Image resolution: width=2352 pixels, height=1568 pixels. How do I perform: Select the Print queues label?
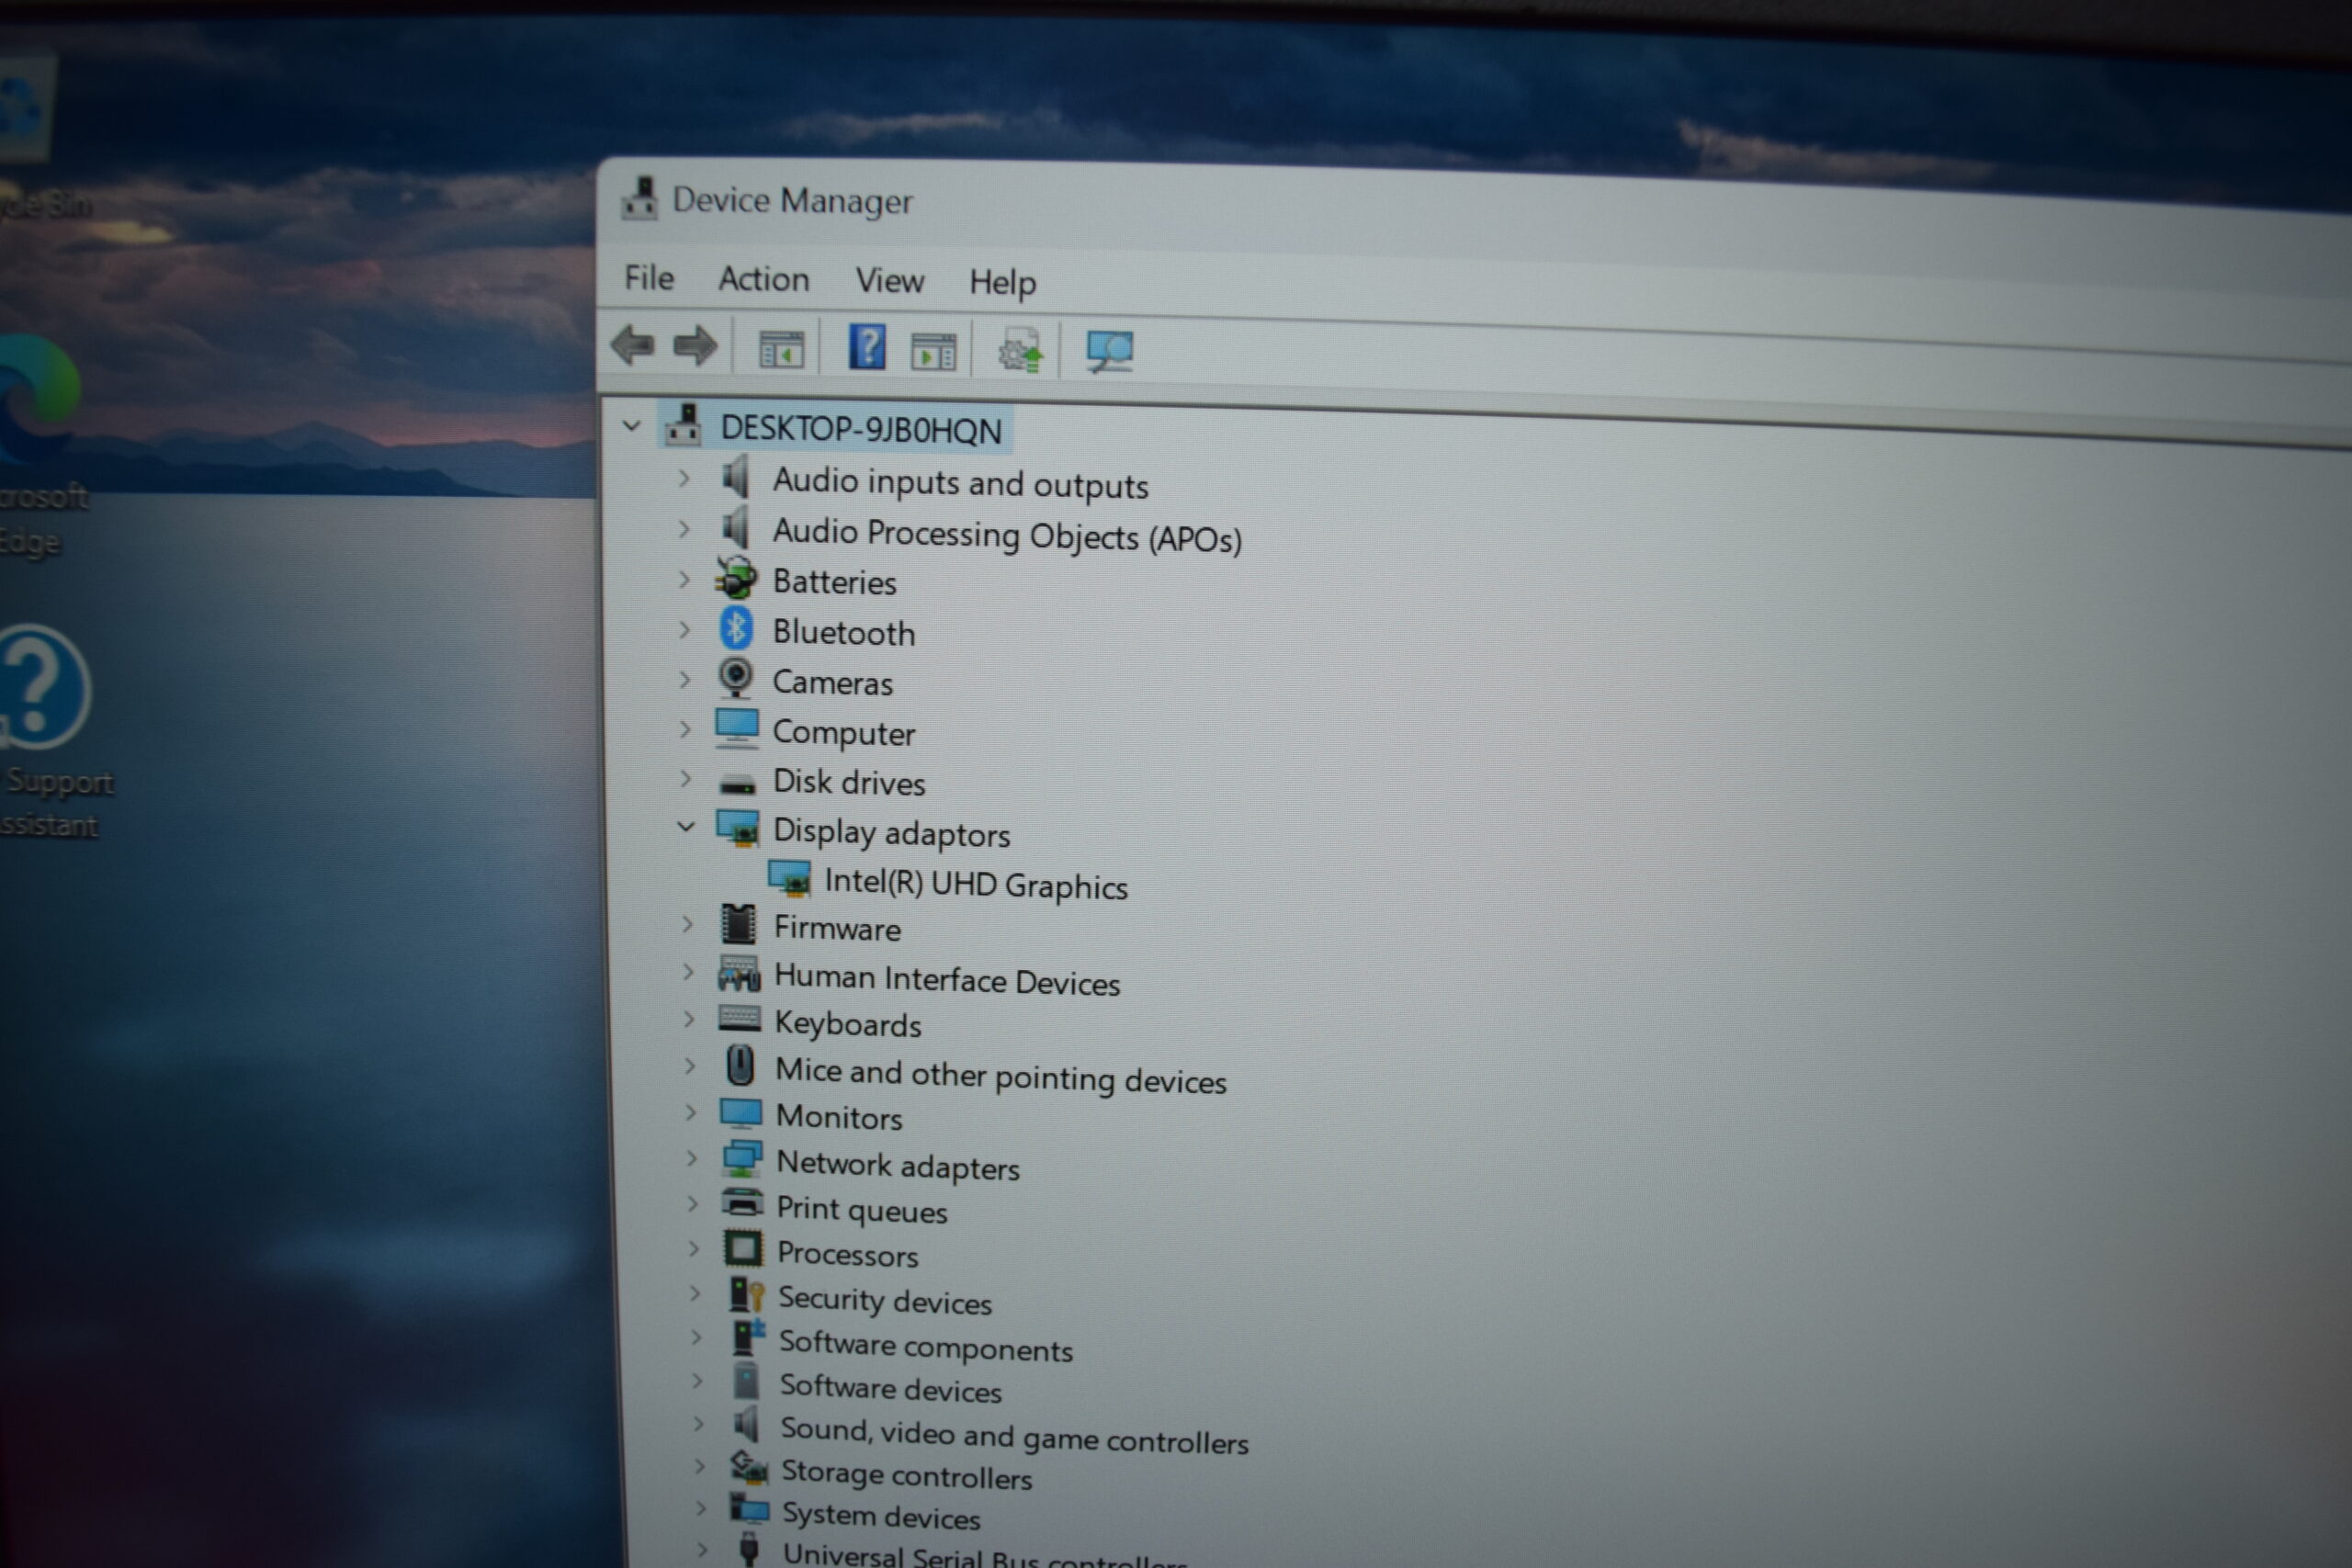pyautogui.click(x=862, y=1210)
